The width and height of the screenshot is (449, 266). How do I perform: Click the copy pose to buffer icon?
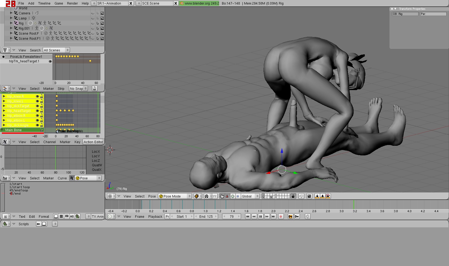pyautogui.click(x=317, y=196)
